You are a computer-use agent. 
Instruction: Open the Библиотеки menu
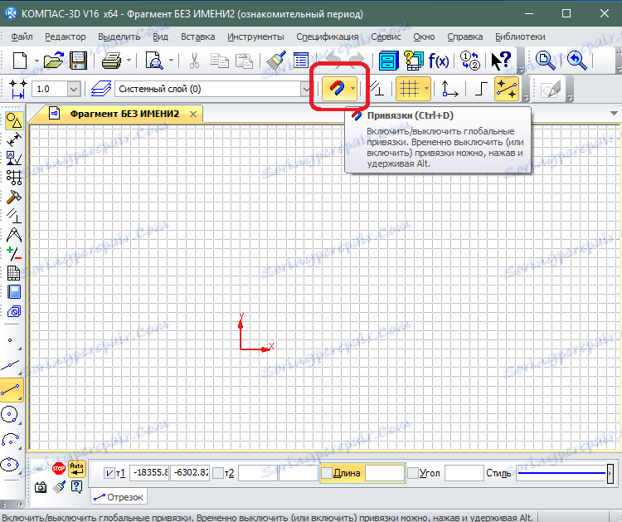pyautogui.click(x=520, y=37)
